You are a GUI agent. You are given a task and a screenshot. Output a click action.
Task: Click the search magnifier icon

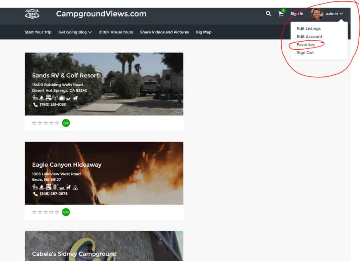[268, 14]
